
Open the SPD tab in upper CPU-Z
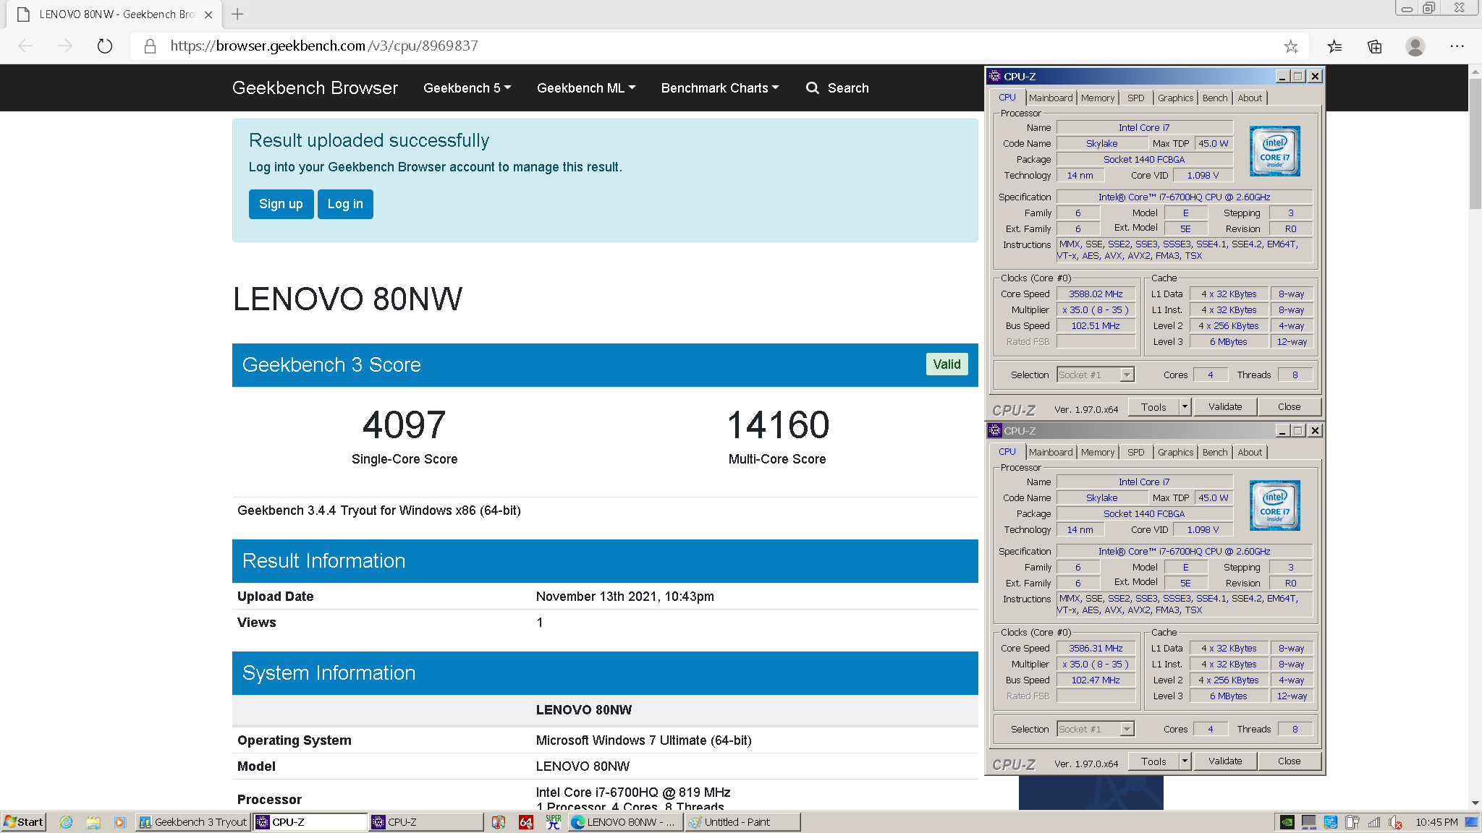pyautogui.click(x=1136, y=98)
